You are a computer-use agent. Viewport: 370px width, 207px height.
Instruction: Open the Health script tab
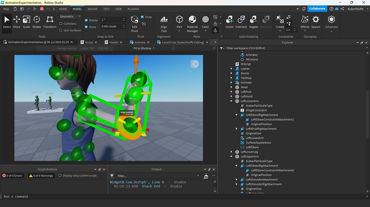(113, 42)
